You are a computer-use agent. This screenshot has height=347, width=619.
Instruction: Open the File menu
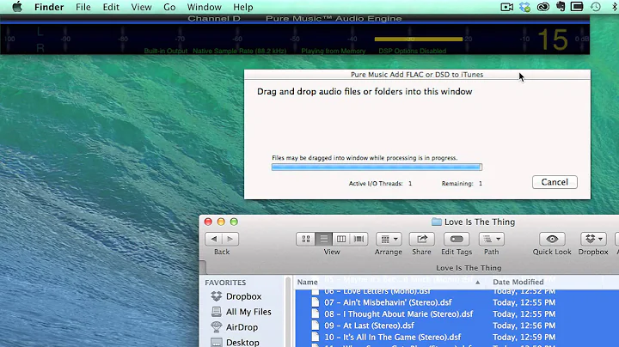[83, 7]
